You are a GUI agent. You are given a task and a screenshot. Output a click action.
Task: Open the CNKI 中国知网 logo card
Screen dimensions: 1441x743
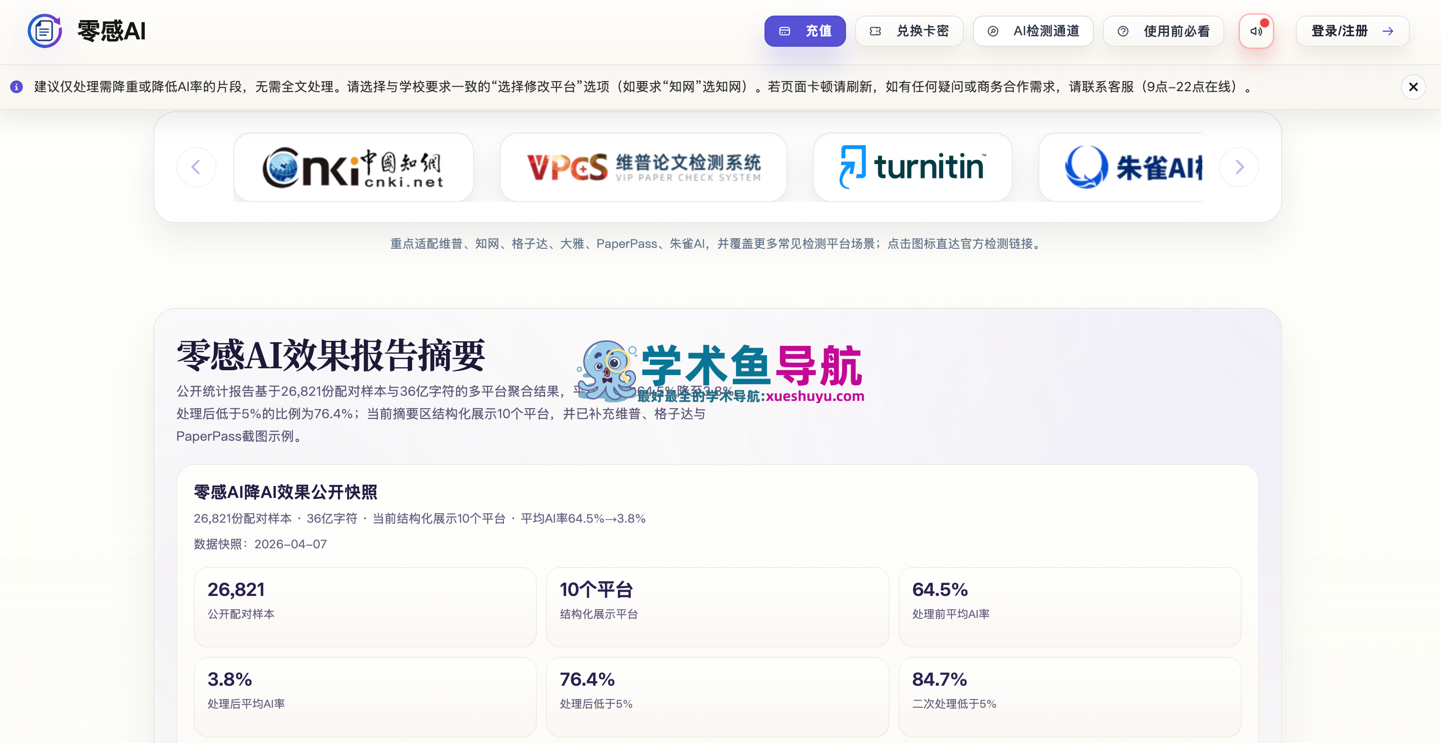click(354, 167)
